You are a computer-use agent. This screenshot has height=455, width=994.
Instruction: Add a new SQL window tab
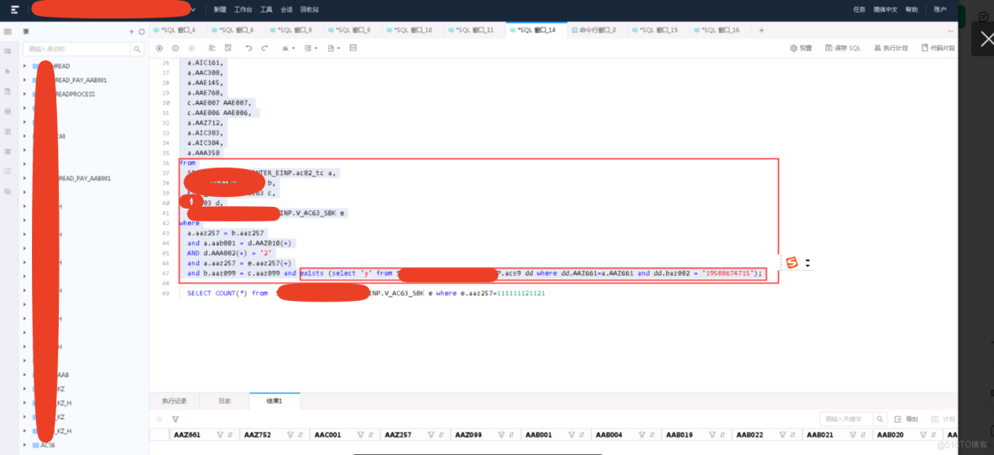click(761, 29)
